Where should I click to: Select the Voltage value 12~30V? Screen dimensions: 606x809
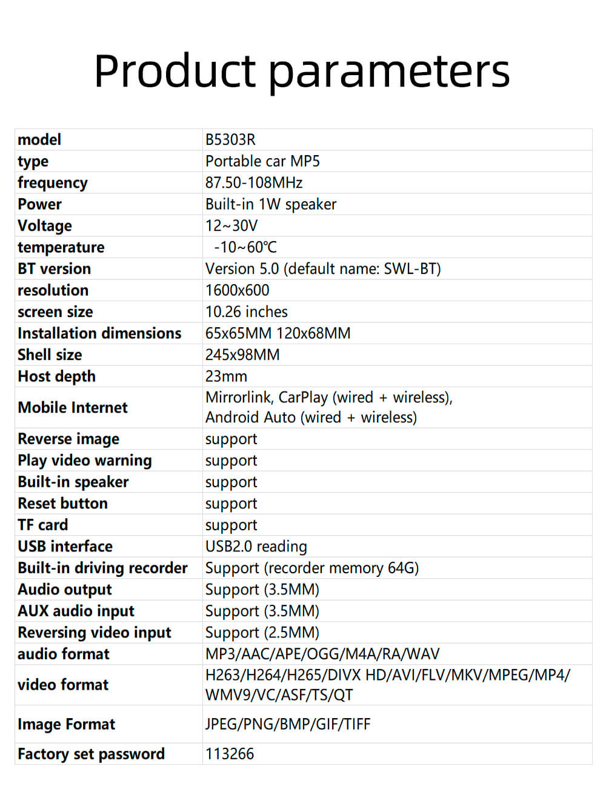point(231,225)
